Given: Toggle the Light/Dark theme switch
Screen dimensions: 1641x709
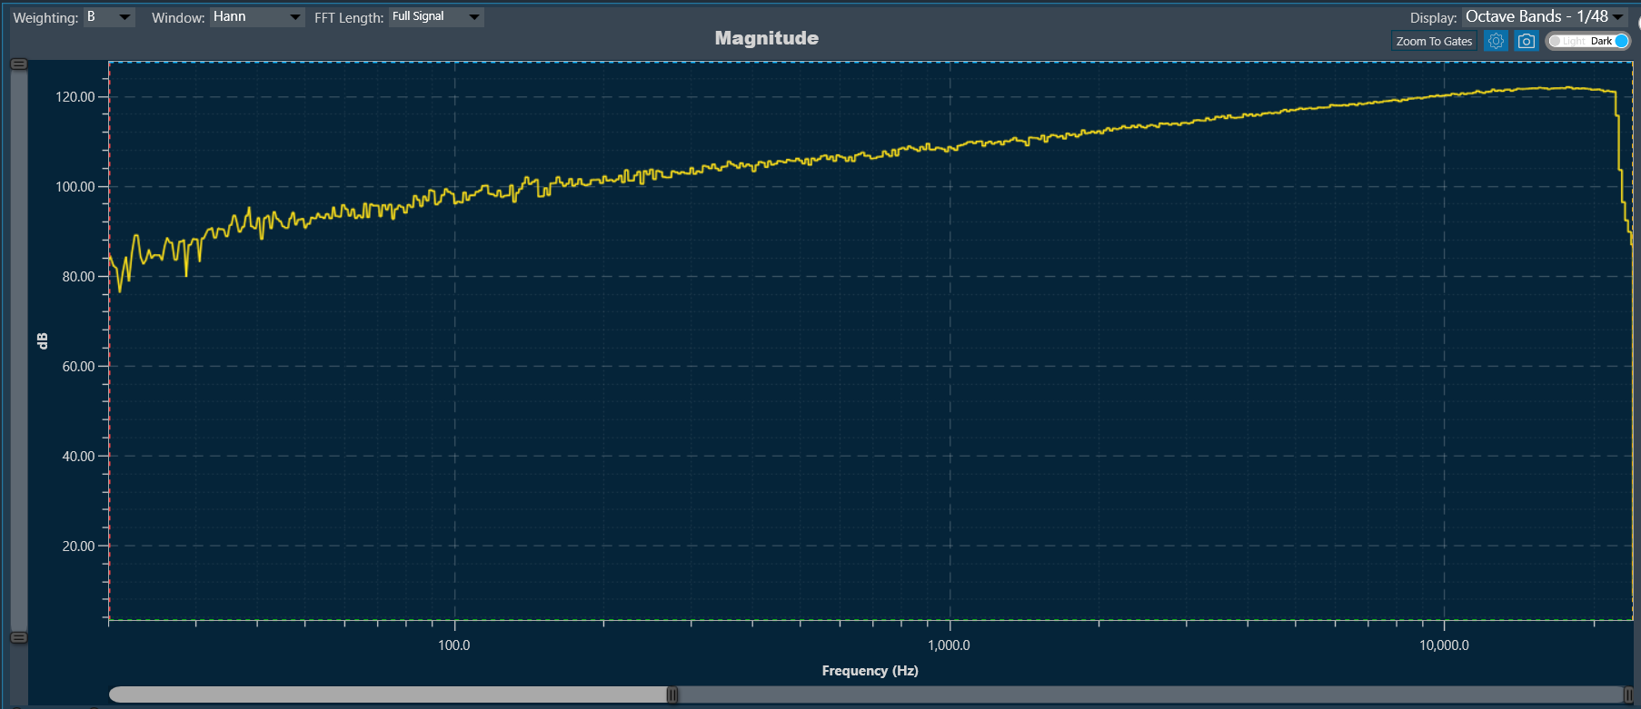Looking at the screenshot, I should (1588, 41).
